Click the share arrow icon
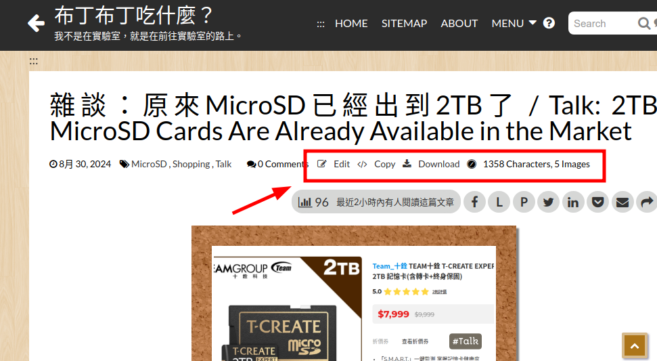657x361 pixels. [647, 202]
